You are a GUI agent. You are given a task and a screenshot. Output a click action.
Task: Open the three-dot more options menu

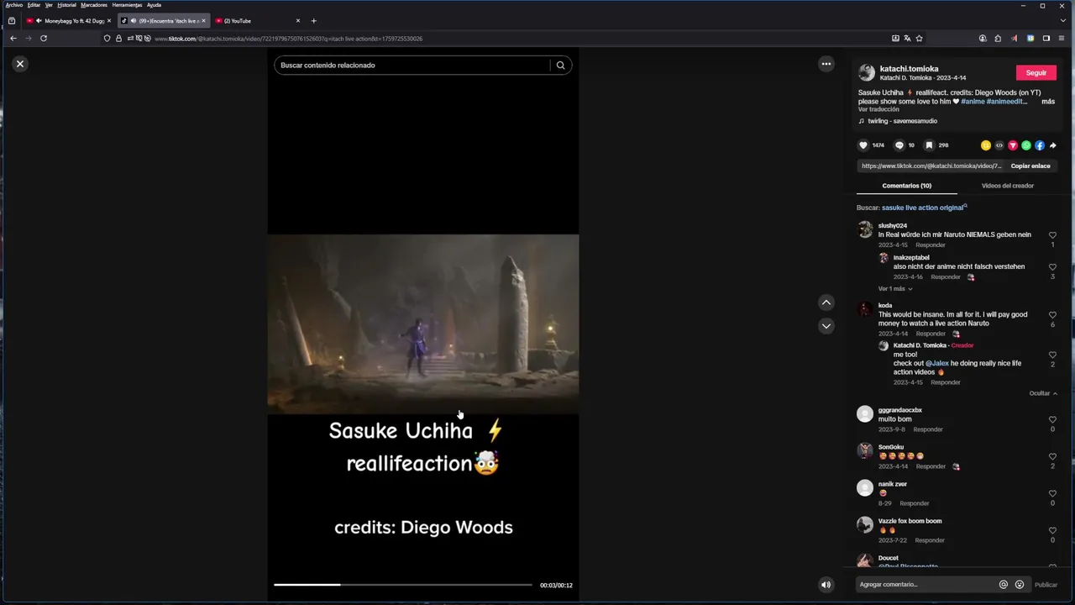[826, 64]
